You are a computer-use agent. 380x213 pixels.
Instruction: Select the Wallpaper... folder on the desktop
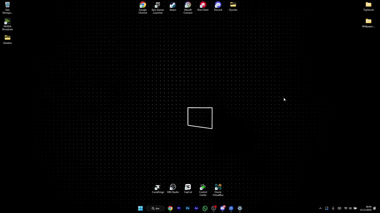click(368, 23)
